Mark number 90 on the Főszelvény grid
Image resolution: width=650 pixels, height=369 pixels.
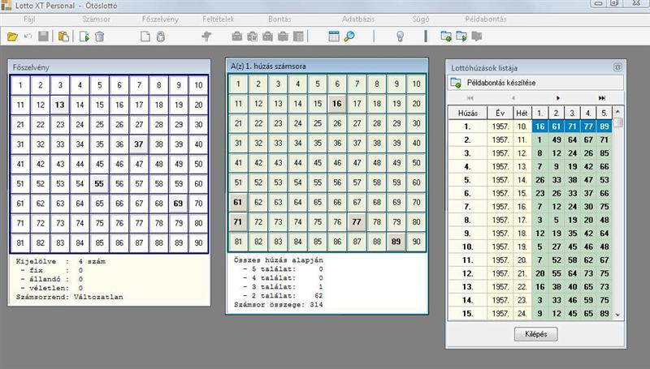pyautogui.click(x=198, y=242)
